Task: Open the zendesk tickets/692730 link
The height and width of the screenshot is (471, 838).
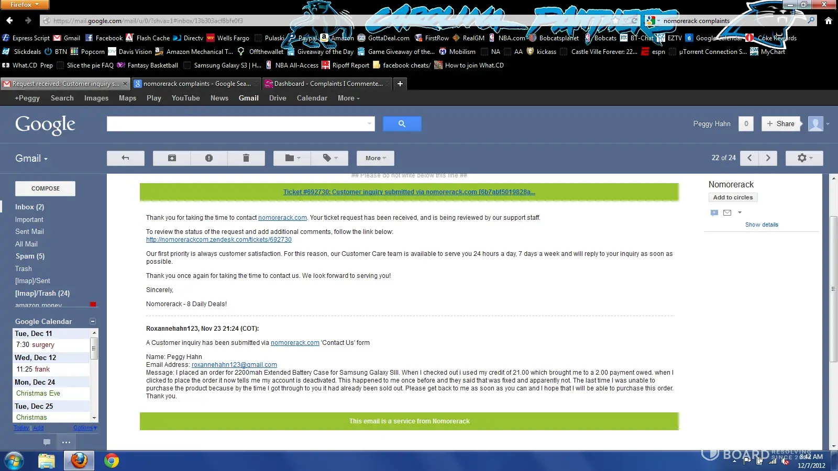Action: (219, 240)
